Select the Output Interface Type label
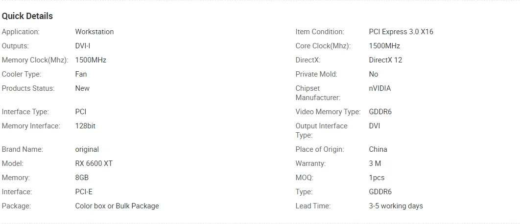 (321, 130)
